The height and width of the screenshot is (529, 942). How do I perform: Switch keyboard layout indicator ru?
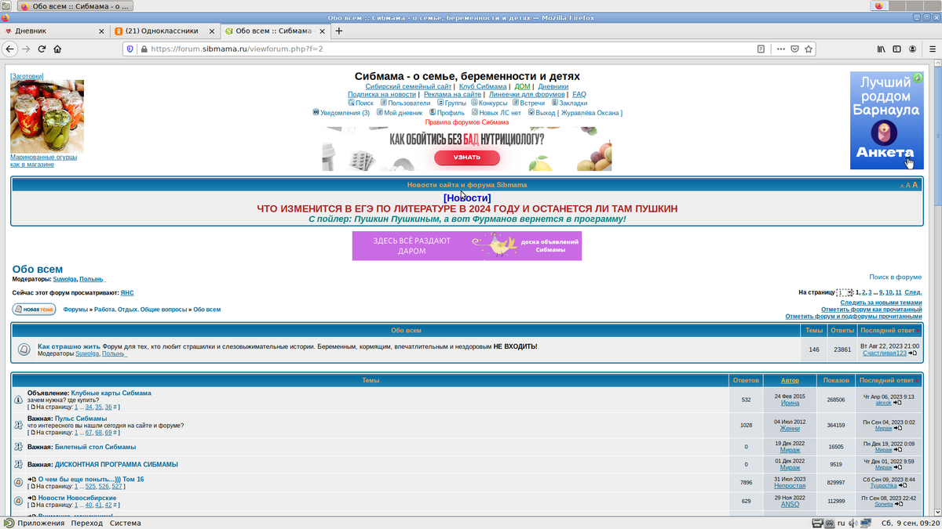(841, 523)
